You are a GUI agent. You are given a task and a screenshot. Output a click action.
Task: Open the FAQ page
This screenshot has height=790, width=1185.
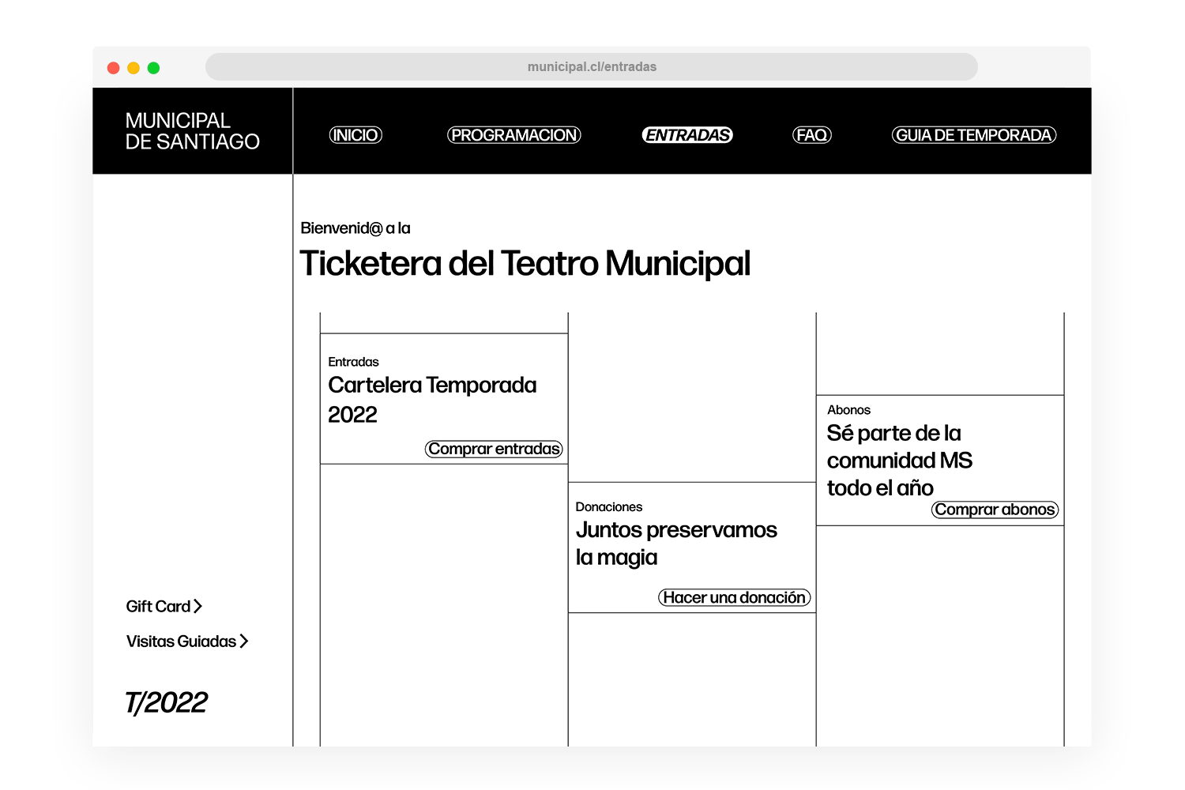tap(812, 135)
